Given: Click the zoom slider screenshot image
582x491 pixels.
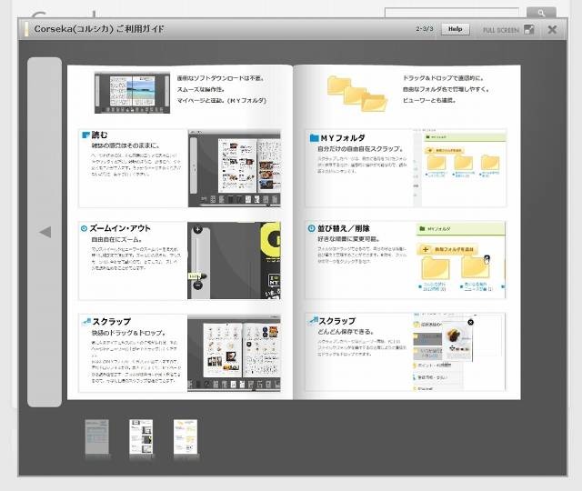Looking at the screenshot, I should tap(234, 260).
